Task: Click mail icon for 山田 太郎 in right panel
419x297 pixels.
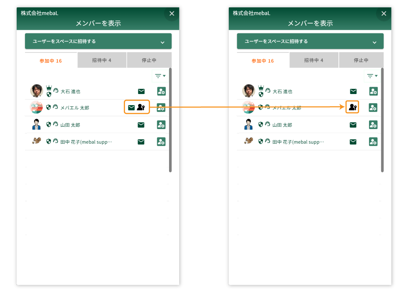Action: (x=353, y=125)
